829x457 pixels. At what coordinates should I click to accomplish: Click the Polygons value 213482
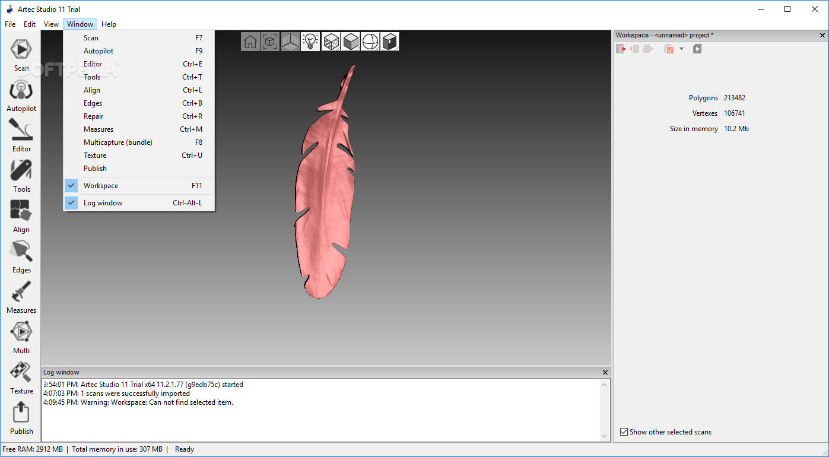(x=735, y=98)
